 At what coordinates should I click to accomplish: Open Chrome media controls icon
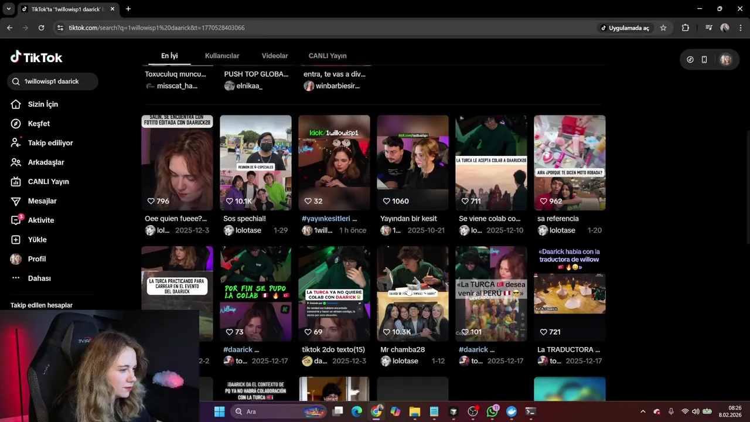click(709, 28)
